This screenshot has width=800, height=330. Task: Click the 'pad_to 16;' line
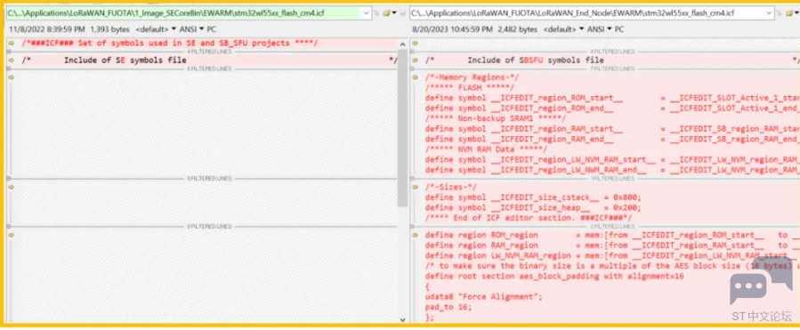pos(448,307)
